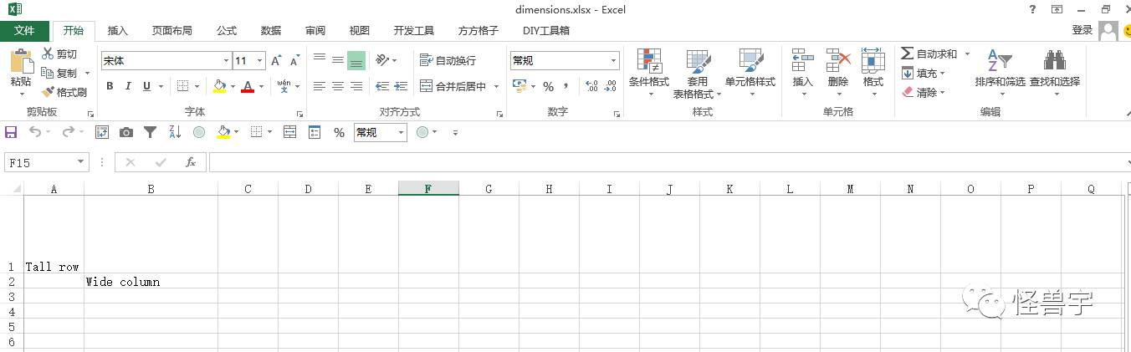Image resolution: width=1131 pixels, height=352 pixels.
Task: Apply the red font color
Action: click(x=247, y=86)
